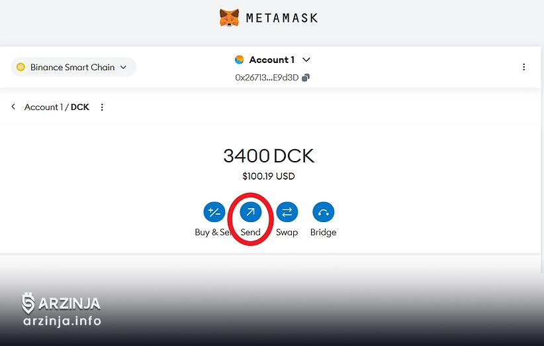The image size is (544, 346).
Task: Click the MetaMask fox logo
Action: coord(230,18)
